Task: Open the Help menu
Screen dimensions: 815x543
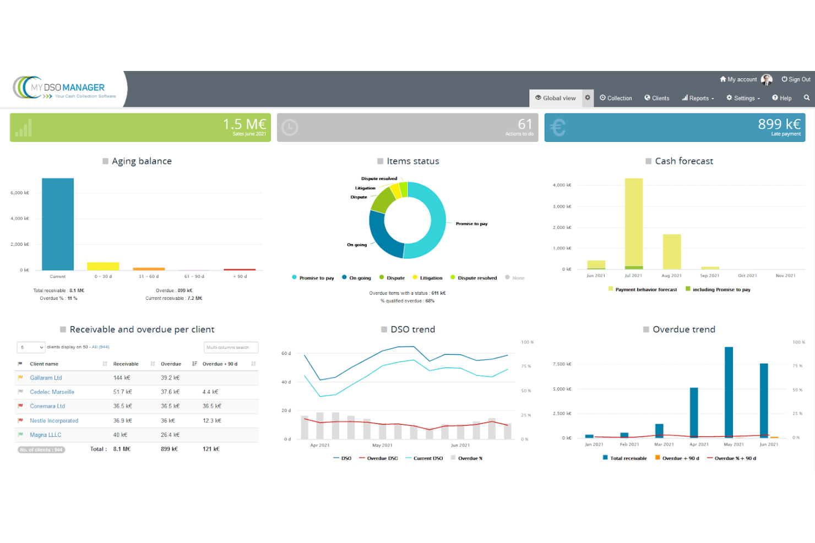Action: coord(782,98)
